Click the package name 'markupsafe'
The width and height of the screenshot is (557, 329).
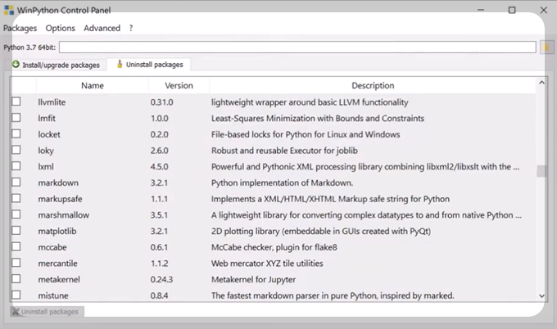tap(60, 199)
